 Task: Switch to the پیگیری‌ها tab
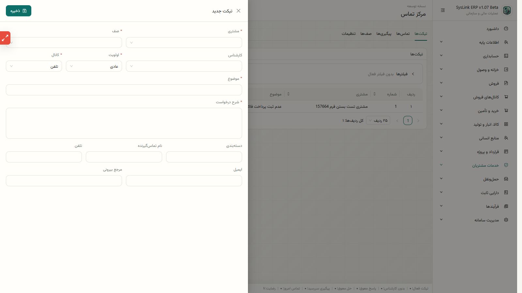click(x=384, y=34)
